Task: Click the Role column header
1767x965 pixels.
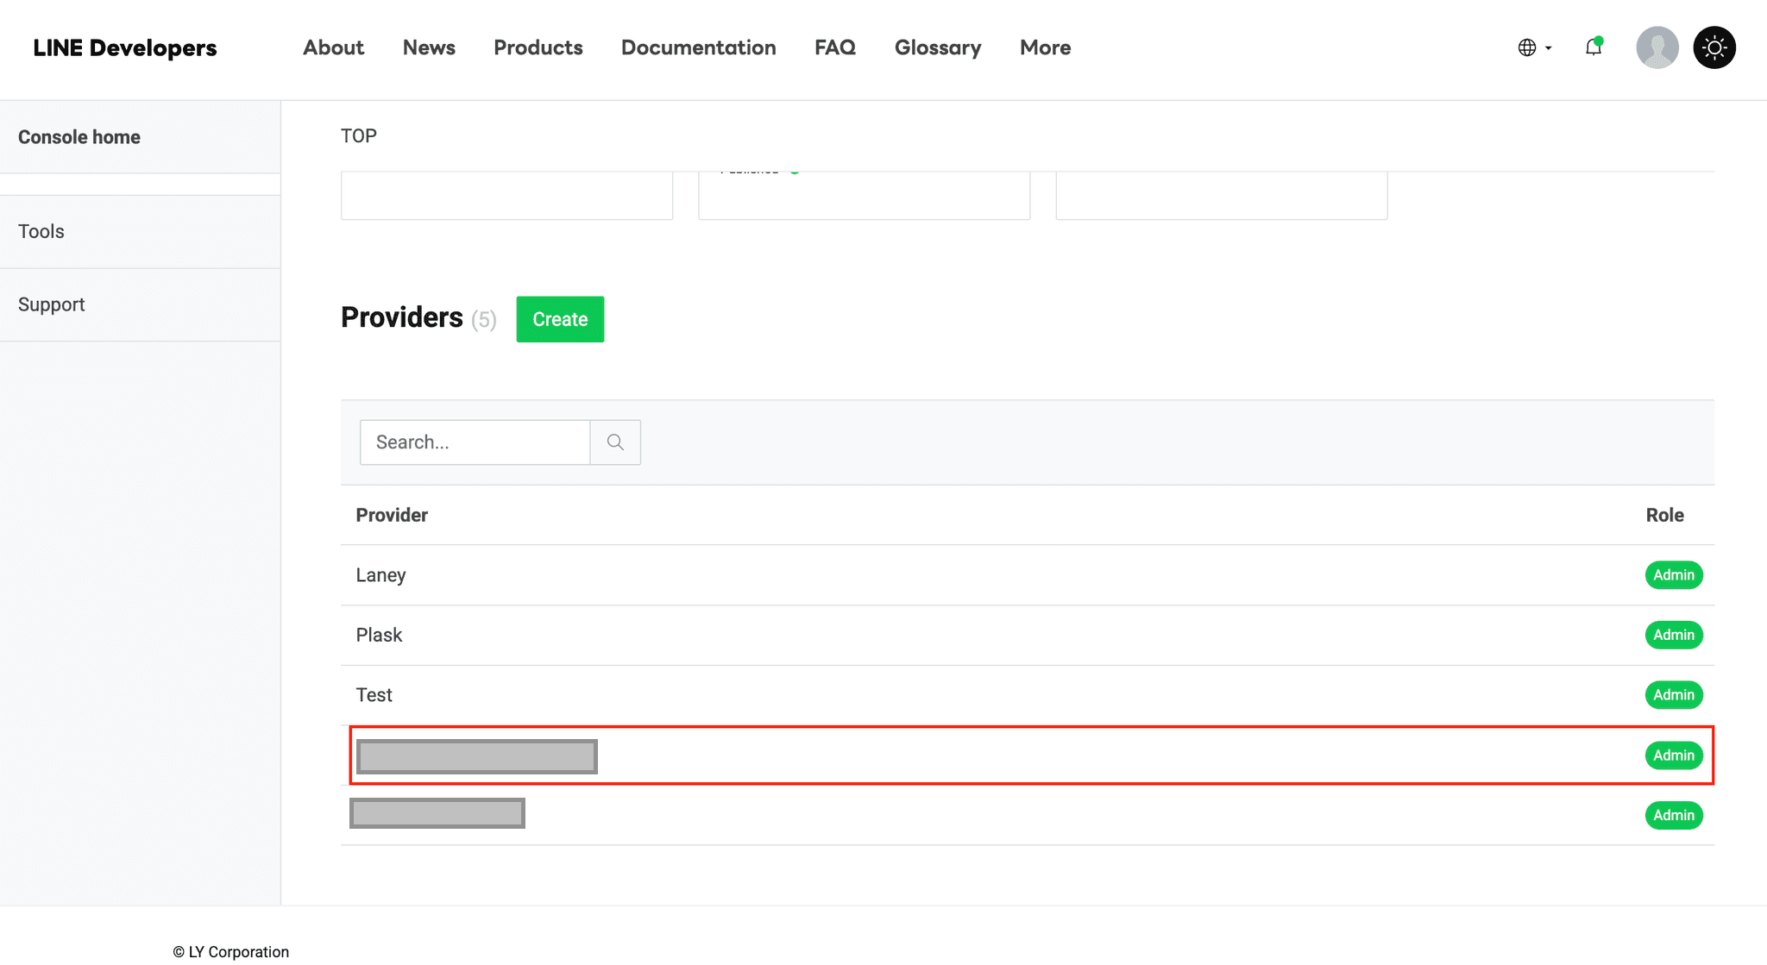Action: click(x=1665, y=516)
